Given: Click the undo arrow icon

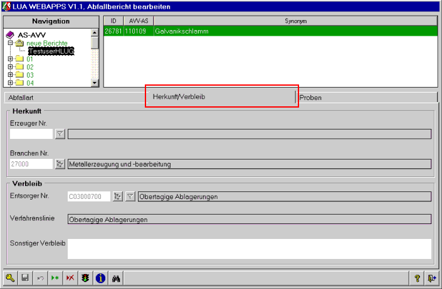Looking at the screenshot, I should pos(40,278).
